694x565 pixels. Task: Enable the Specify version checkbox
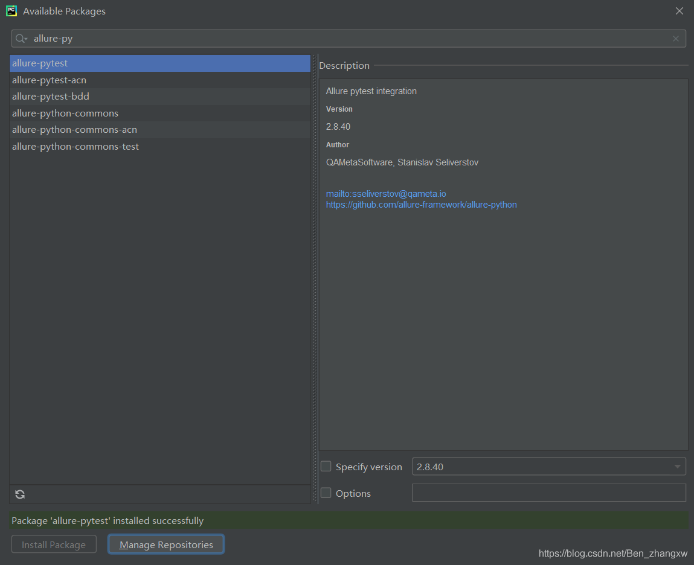click(x=326, y=467)
